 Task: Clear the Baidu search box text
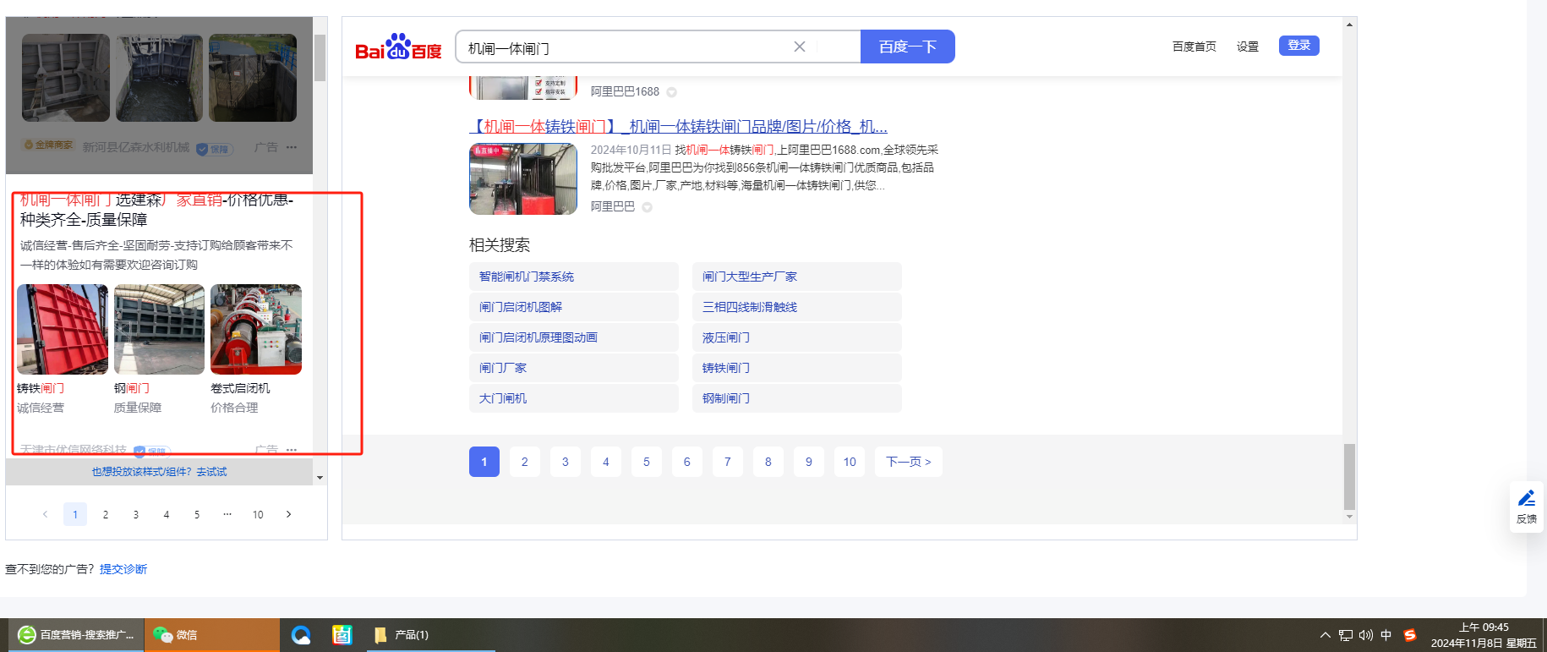[x=799, y=47]
